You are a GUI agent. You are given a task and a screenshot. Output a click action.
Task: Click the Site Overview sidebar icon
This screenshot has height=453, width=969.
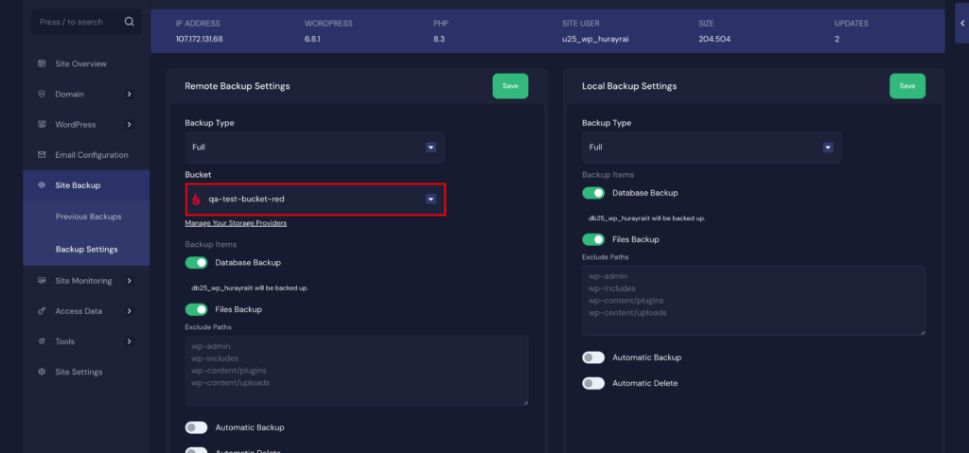coord(42,63)
